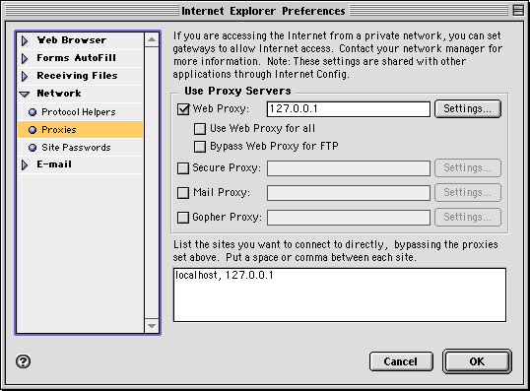The image size is (530, 391).
Task: Click the Cancel button
Action: (401, 361)
